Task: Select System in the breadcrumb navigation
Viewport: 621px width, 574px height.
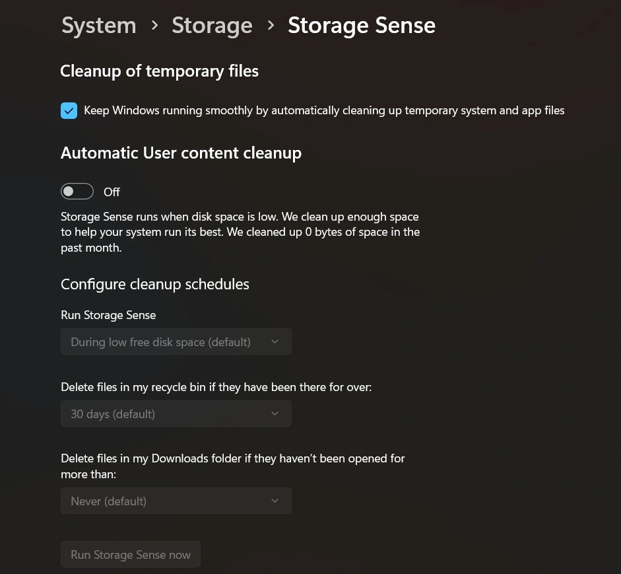Action: coord(98,25)
